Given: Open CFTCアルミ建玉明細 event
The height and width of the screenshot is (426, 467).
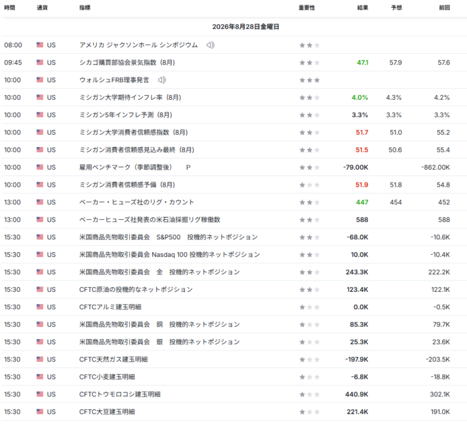Looking at the screenshot, I should 110,307.
